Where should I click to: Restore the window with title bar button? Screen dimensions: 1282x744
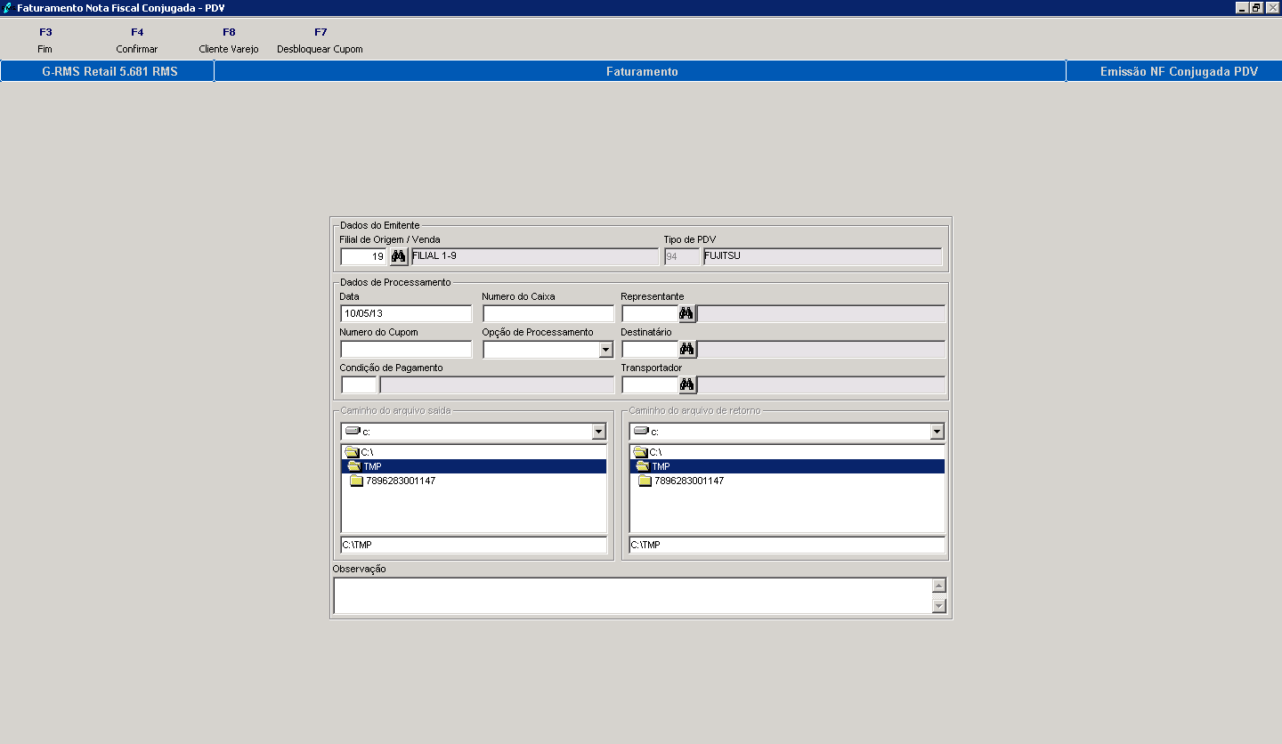coord(1256,7)
